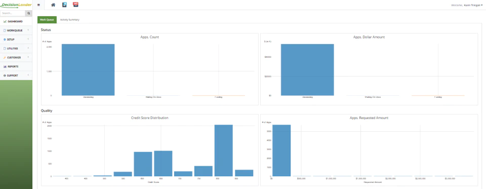Expand the Utilities sidebar chevron
This screenshot has width=486, height=189.
coord(28,48)
